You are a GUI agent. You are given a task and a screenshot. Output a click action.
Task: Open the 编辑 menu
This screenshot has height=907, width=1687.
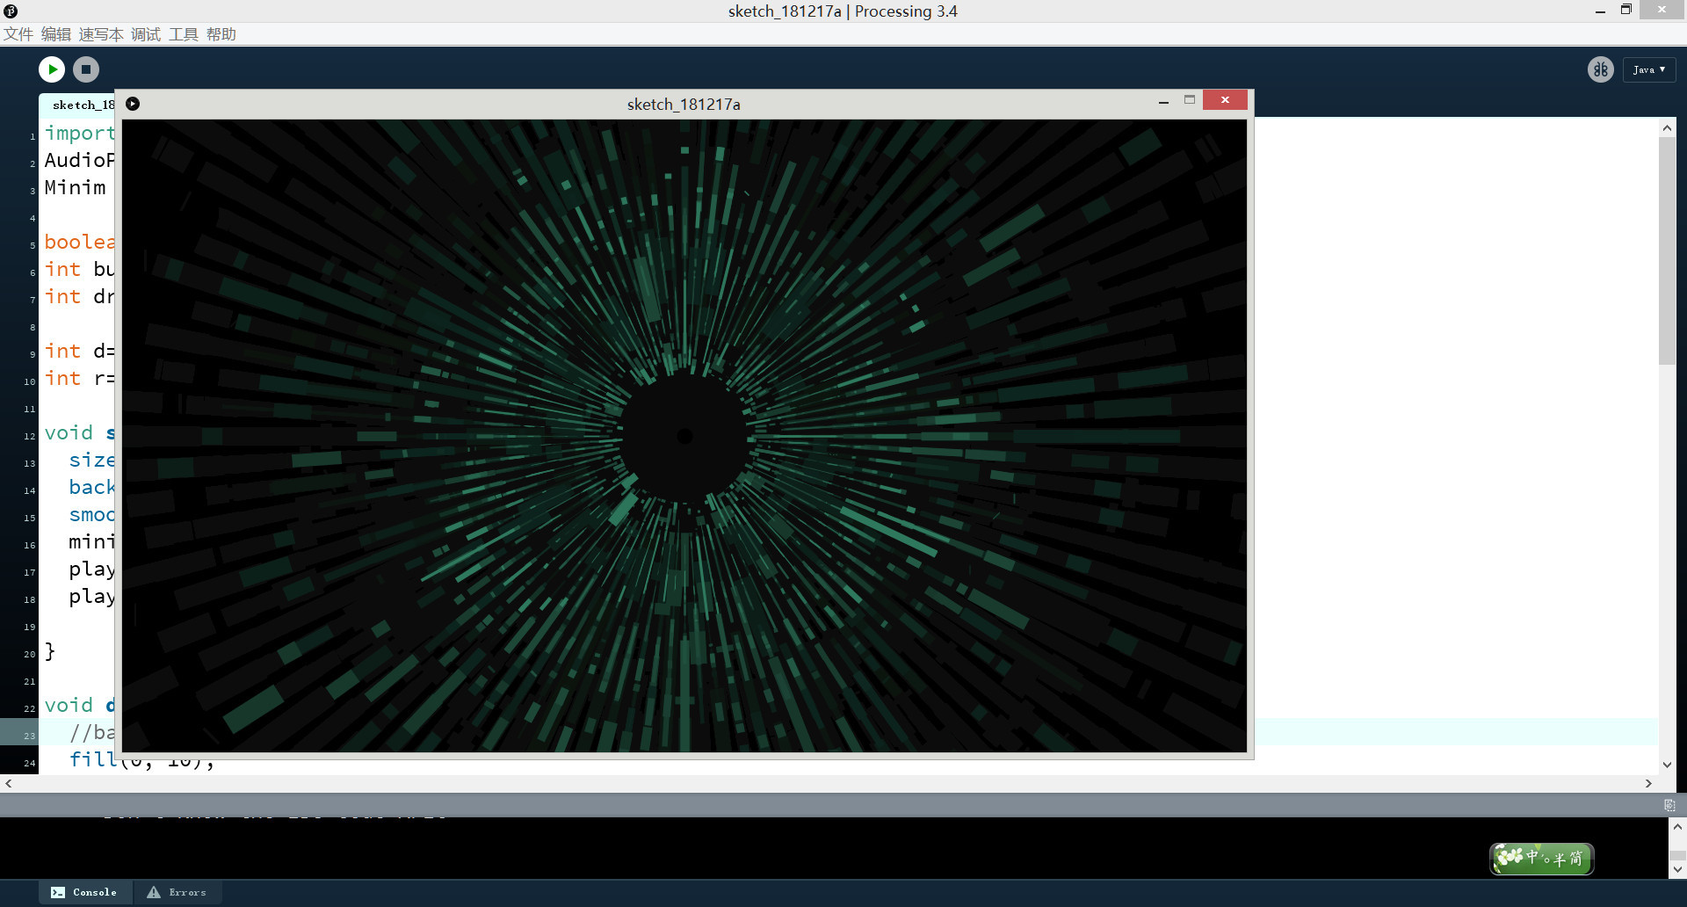(x=56, y=34)
